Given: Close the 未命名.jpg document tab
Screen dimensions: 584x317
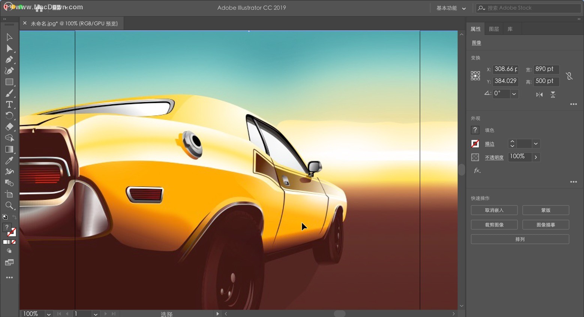Looking at the screenshot, I should 25,23.
